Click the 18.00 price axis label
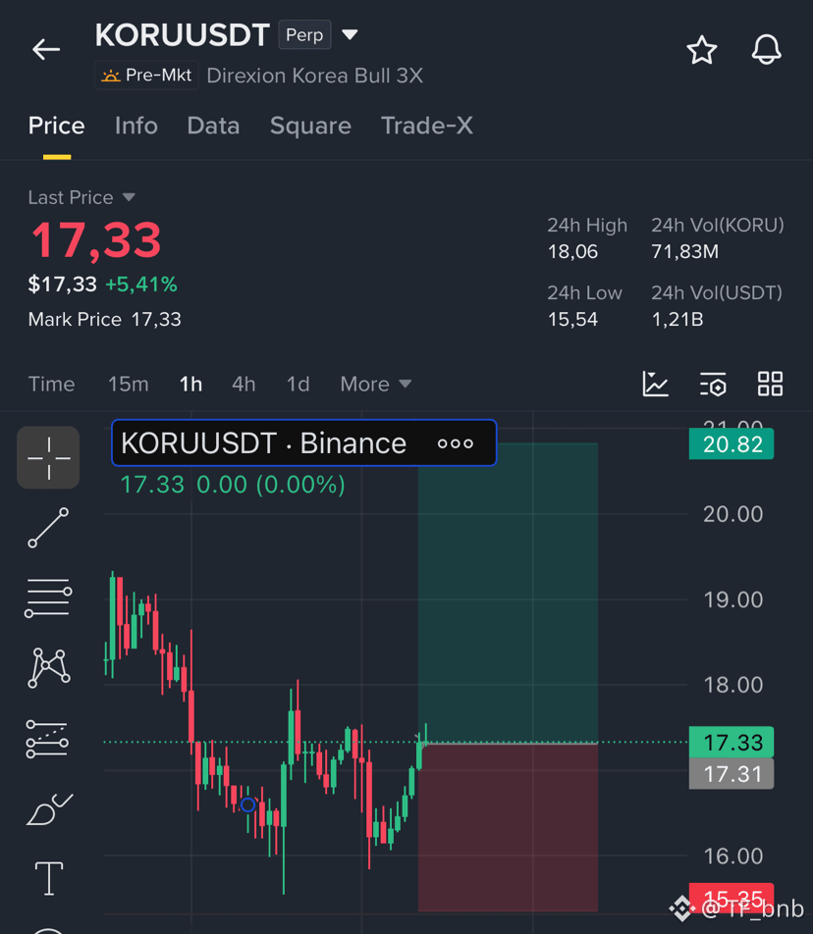 point(732,685)
